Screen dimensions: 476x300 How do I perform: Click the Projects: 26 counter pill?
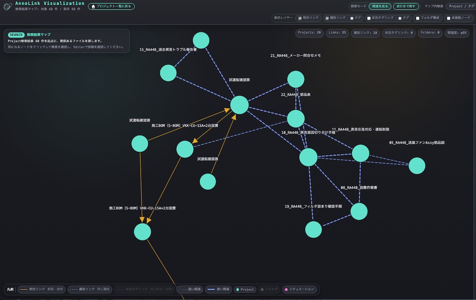[x=309, y=33]
